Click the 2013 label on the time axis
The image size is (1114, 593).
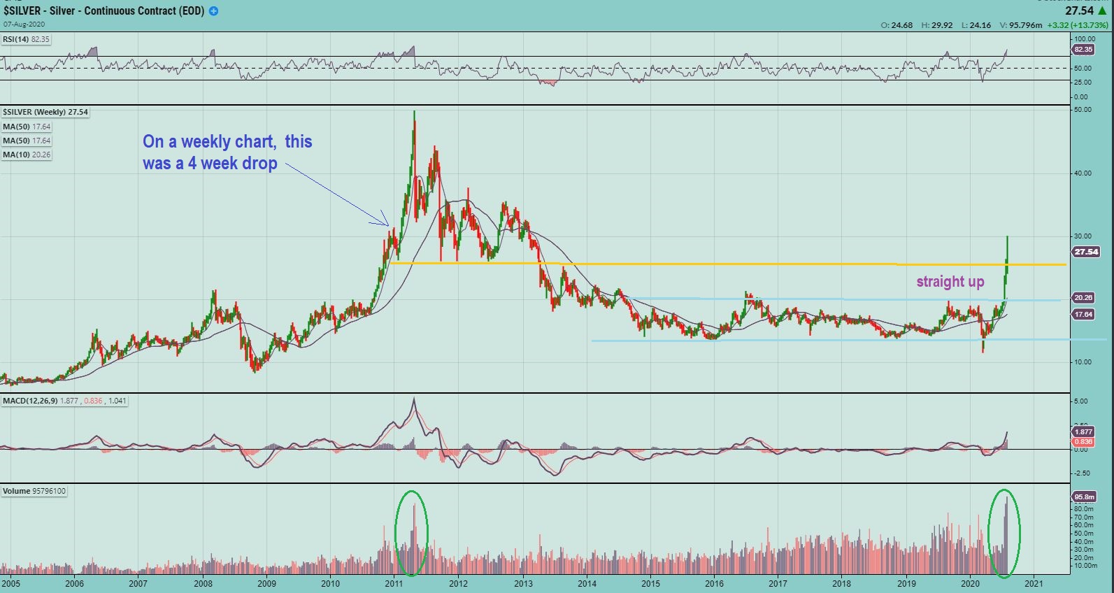tap(523, 584)
